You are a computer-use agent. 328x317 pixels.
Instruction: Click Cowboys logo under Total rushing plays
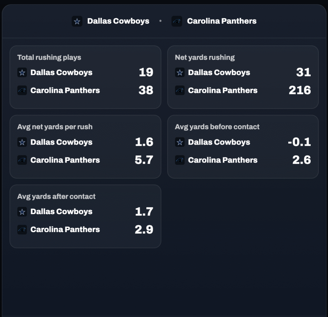point(22,72)
